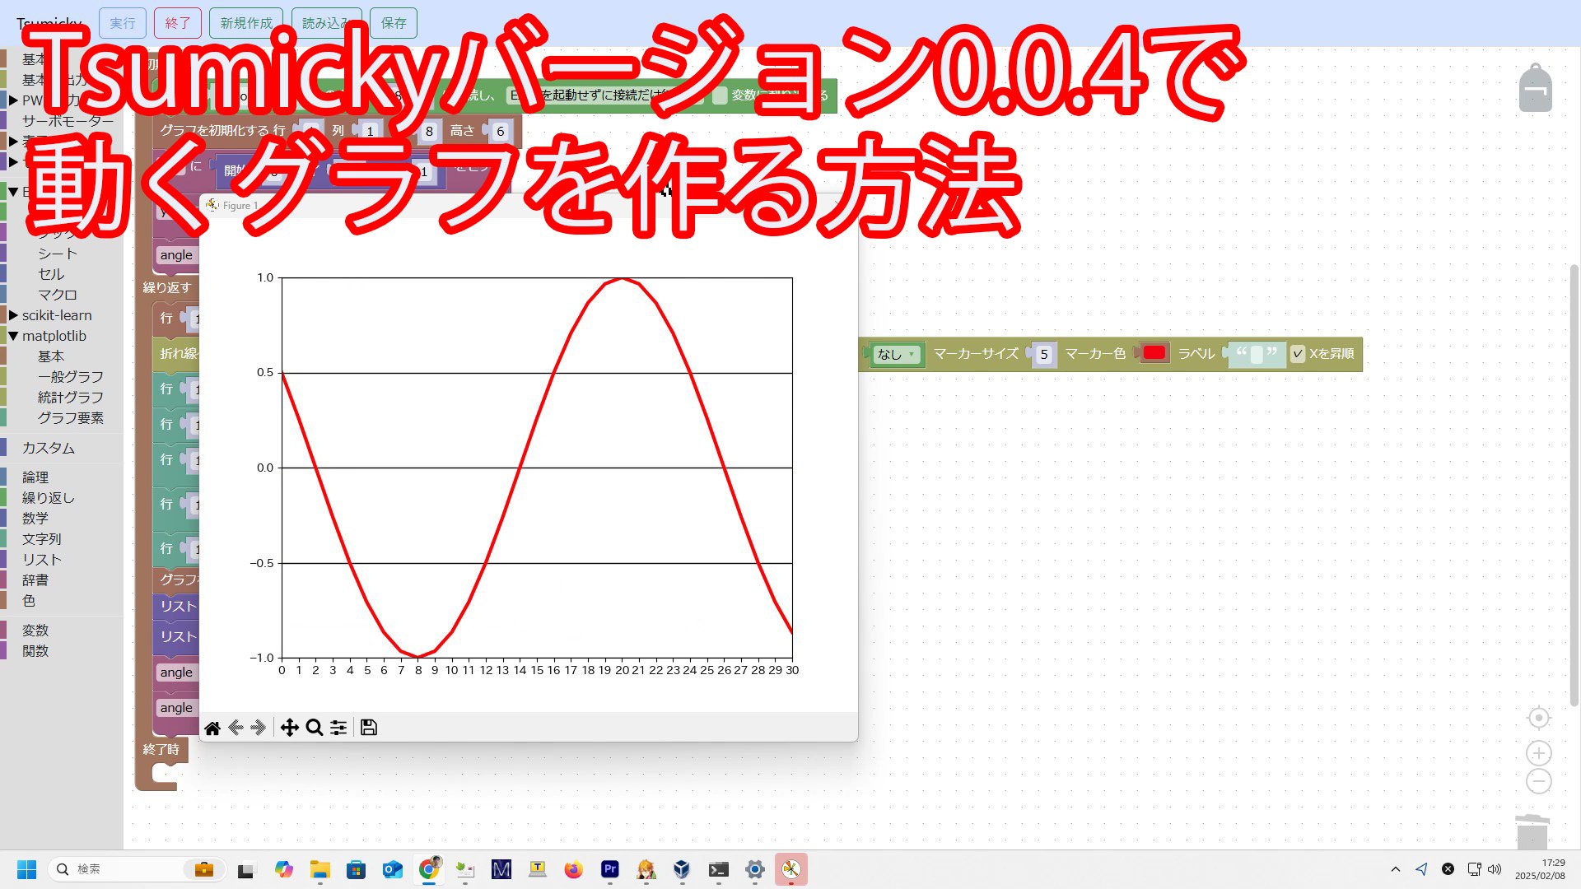This screenshot has width=1581, height=889.
Task: Click the 新規作成 new button
Action: 246,23
